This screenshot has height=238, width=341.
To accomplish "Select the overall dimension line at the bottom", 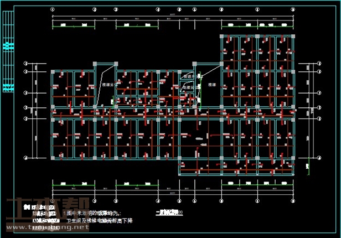I will pos(172,193).
